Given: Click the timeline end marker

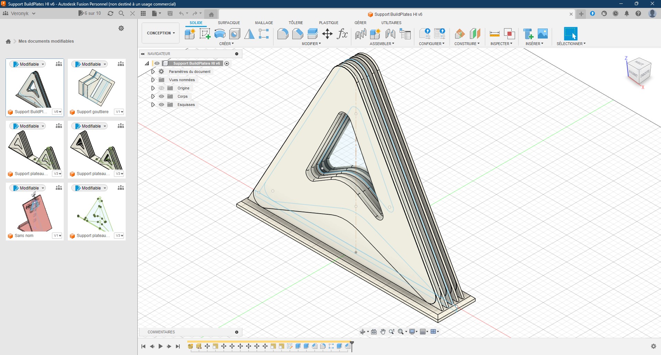Looking at the screenshot, I should pos(352,346).
